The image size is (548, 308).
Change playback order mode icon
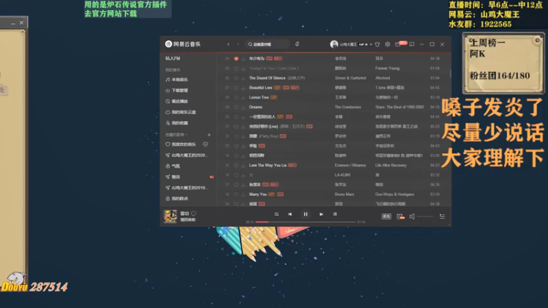pos(277,214)
